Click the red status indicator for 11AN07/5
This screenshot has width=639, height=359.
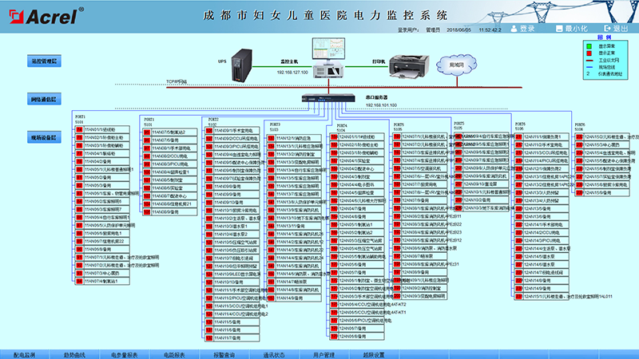[x=147, y=132]
